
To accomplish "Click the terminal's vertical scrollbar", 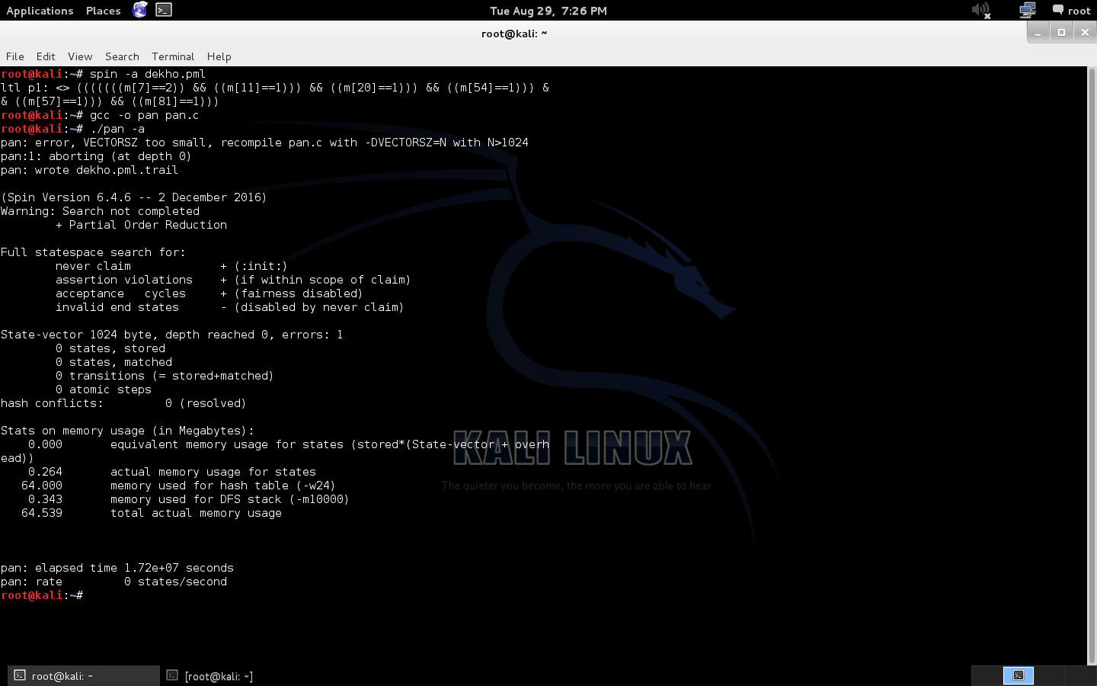I will 1091,366.
